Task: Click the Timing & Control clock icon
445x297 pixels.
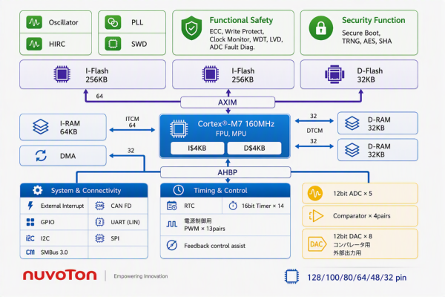Action: [179, 190]
